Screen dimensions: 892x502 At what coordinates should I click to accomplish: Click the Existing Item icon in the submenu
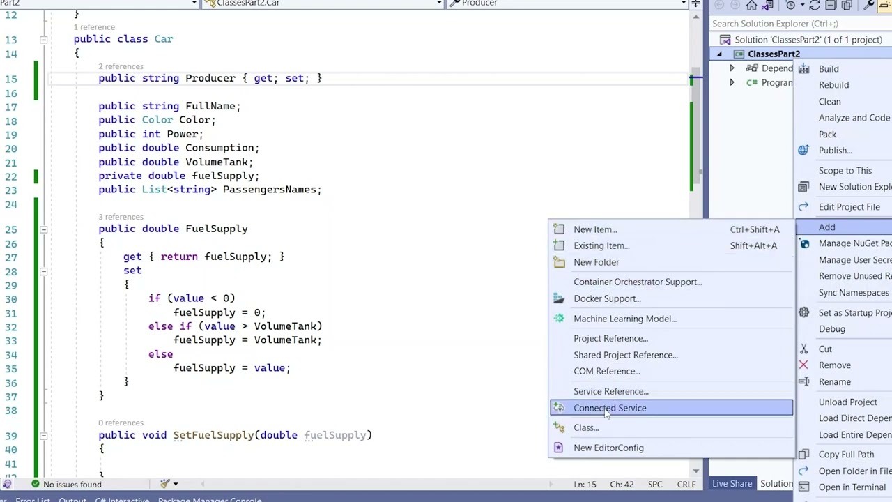point(559,245)
